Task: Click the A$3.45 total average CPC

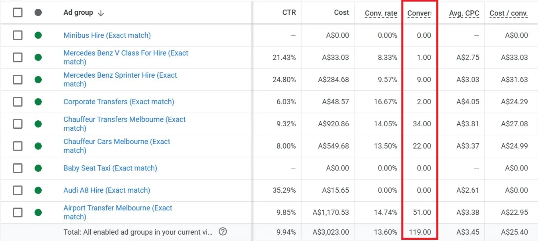Action: coord(468,232)
